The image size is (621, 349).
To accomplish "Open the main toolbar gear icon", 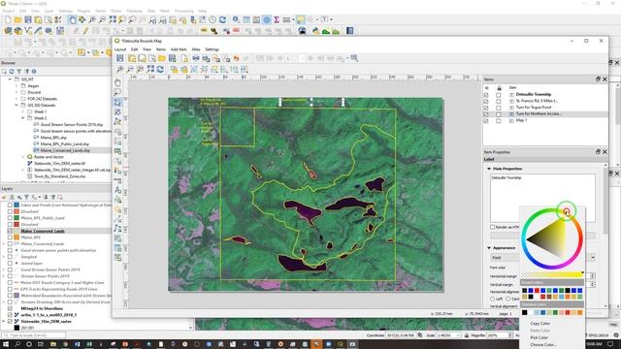I will pos(267,19).
